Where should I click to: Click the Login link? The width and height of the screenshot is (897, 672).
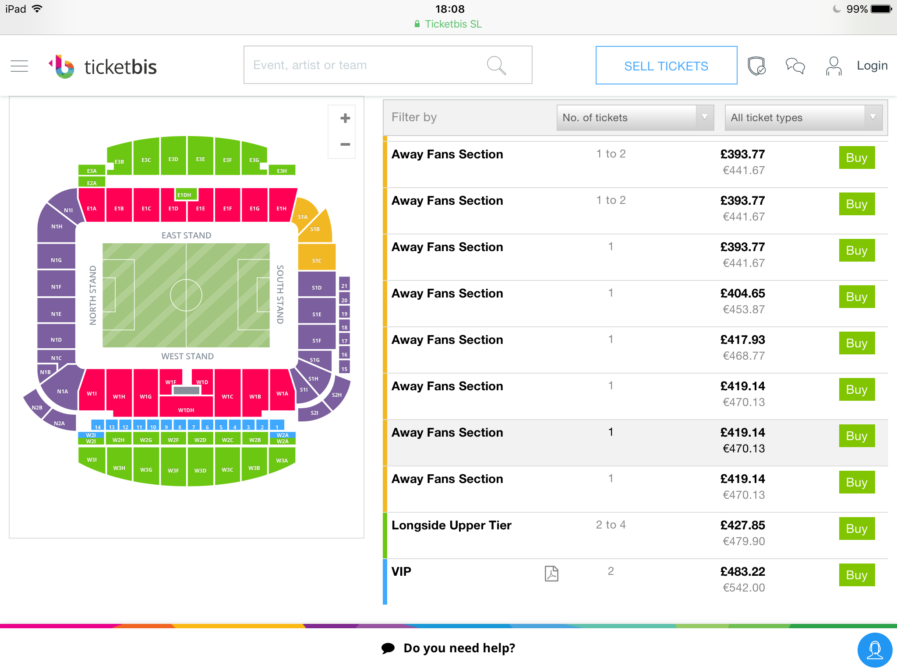pyautogui.click(x=872, y=66)
